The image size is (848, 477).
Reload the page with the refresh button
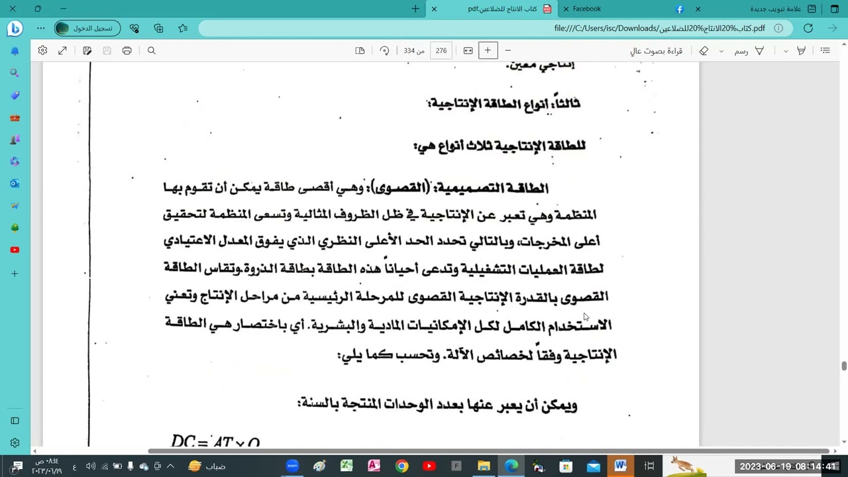coord(808,28)
